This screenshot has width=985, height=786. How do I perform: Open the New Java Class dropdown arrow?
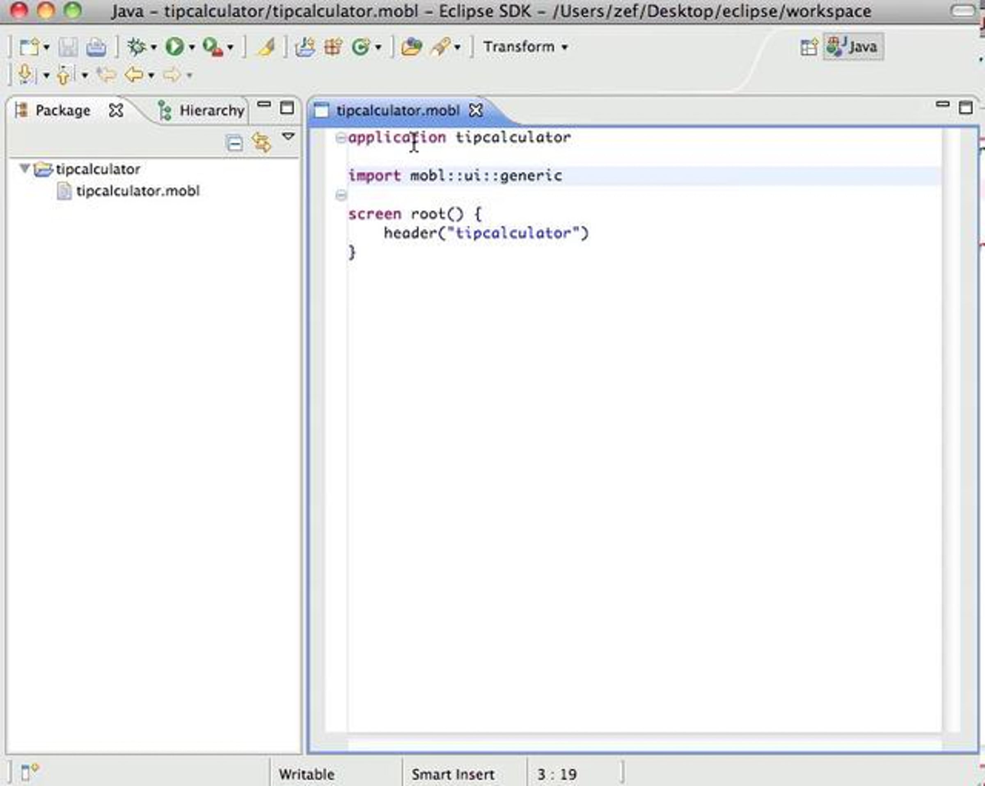click(x=378, y=47)
